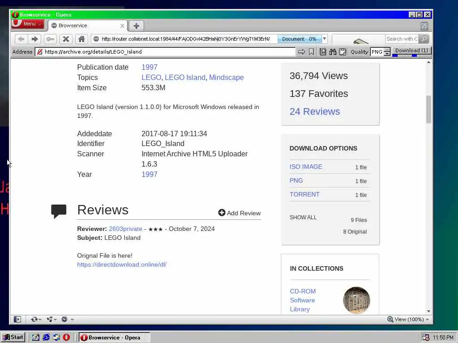The width and height of the screenshot is (458, 343).
Task: Open the Opera Menu button
Action: [27, 24]
